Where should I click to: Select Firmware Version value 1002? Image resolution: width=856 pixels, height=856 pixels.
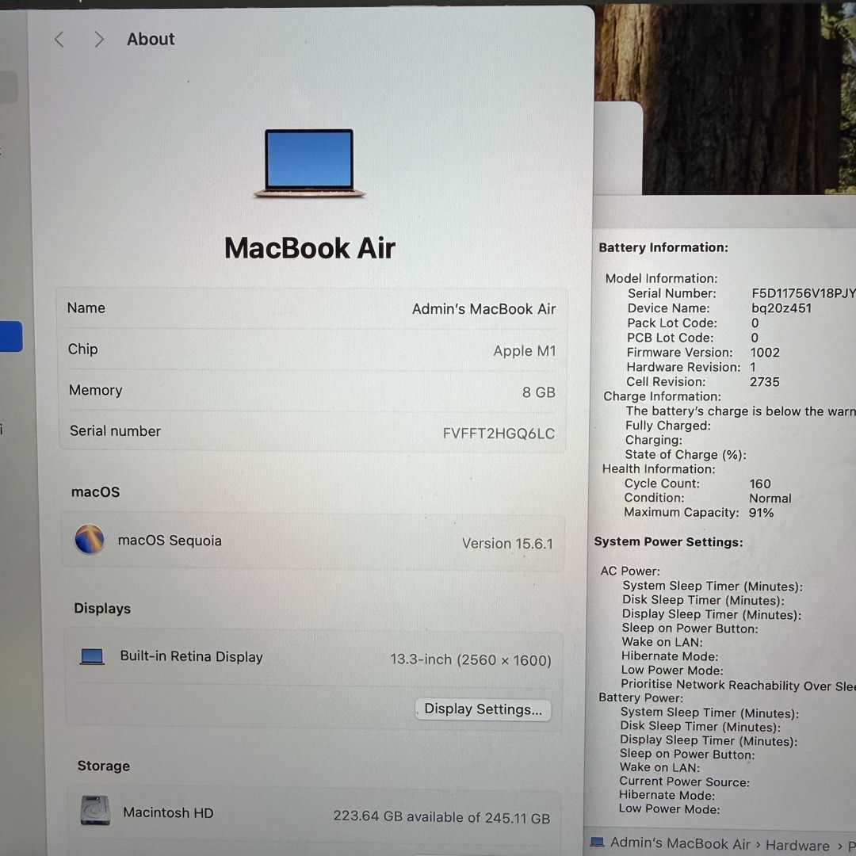[x=765, y=352]
